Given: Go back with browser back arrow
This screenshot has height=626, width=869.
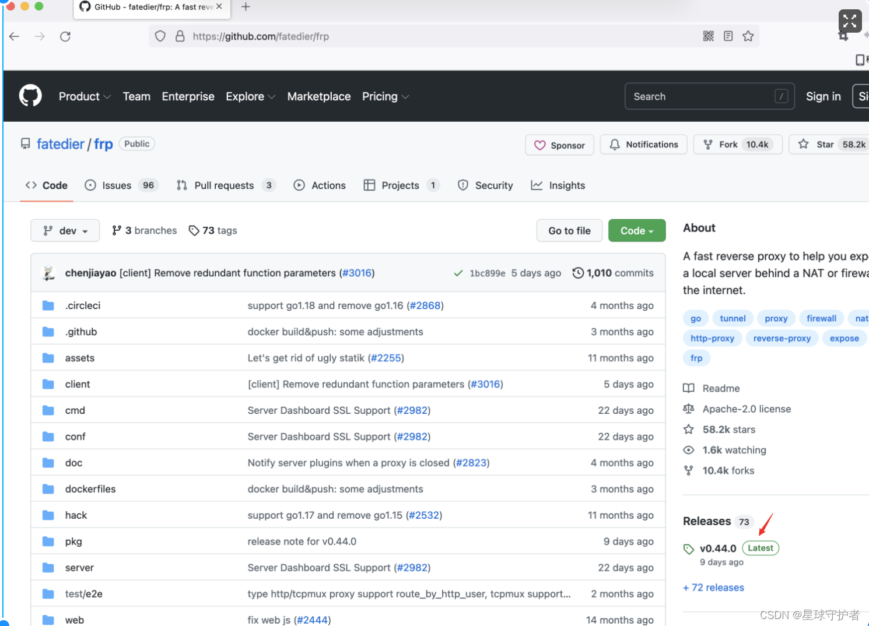Looking at the screenshot, I should [x=15, y=37].
